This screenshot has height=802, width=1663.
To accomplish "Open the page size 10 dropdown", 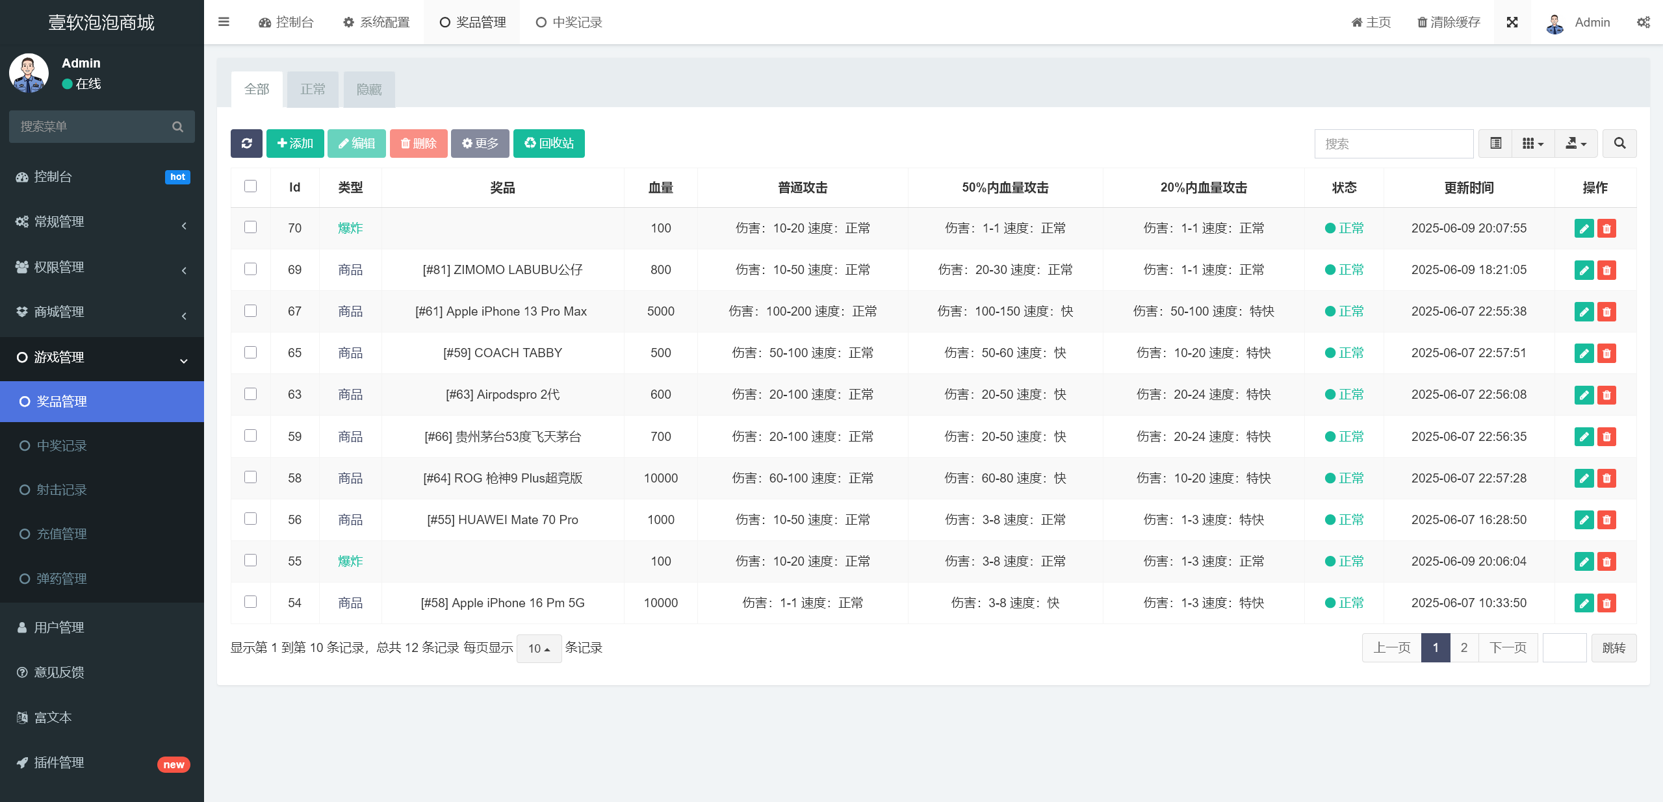I will (x=539, y=648).
